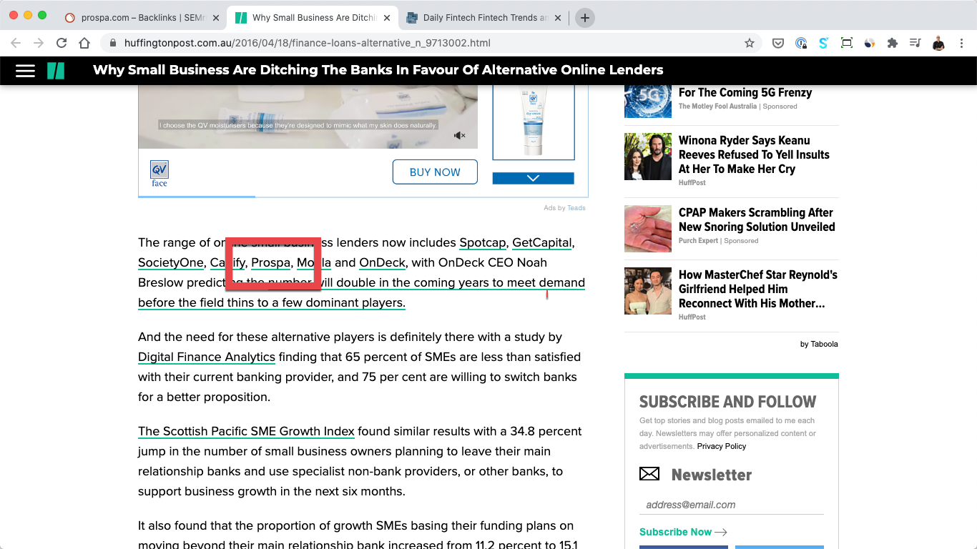Open the Teads ads link
This screenshot has width=977, height=549.
coord(576,208)
